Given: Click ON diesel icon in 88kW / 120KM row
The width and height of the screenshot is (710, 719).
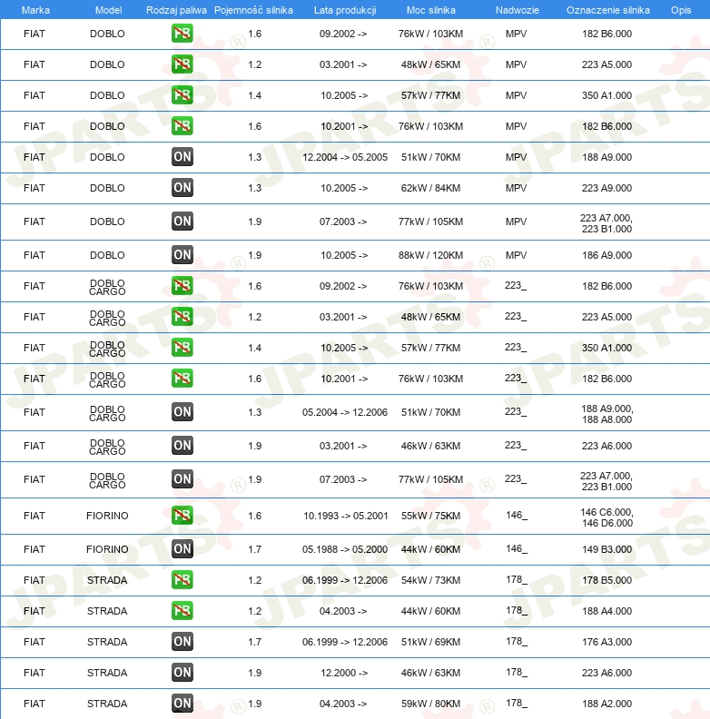Looking at the screenshot, I should [x=182, y=255].
